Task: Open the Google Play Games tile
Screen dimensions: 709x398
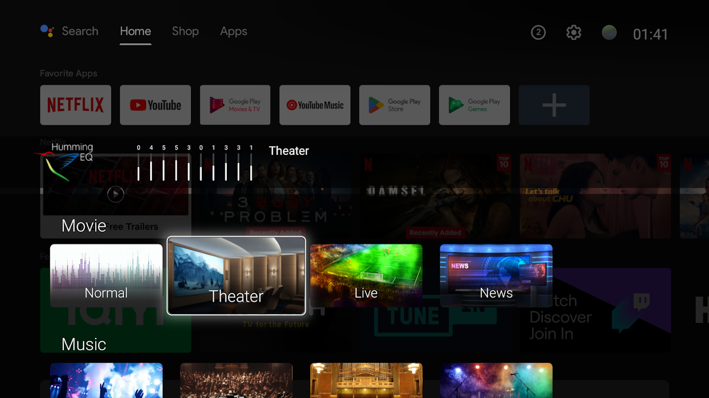Action: (475, 105)
